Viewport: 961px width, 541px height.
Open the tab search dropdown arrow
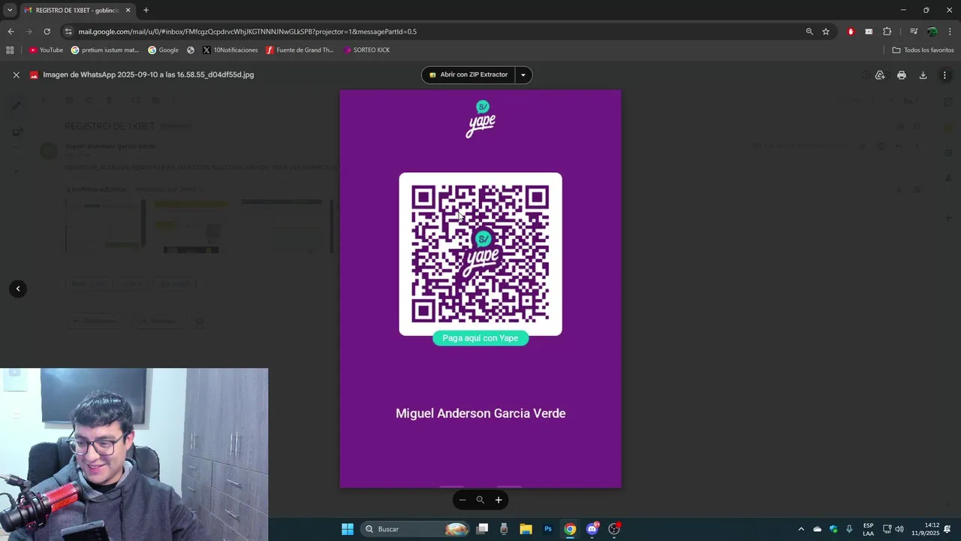coord(9,10)
